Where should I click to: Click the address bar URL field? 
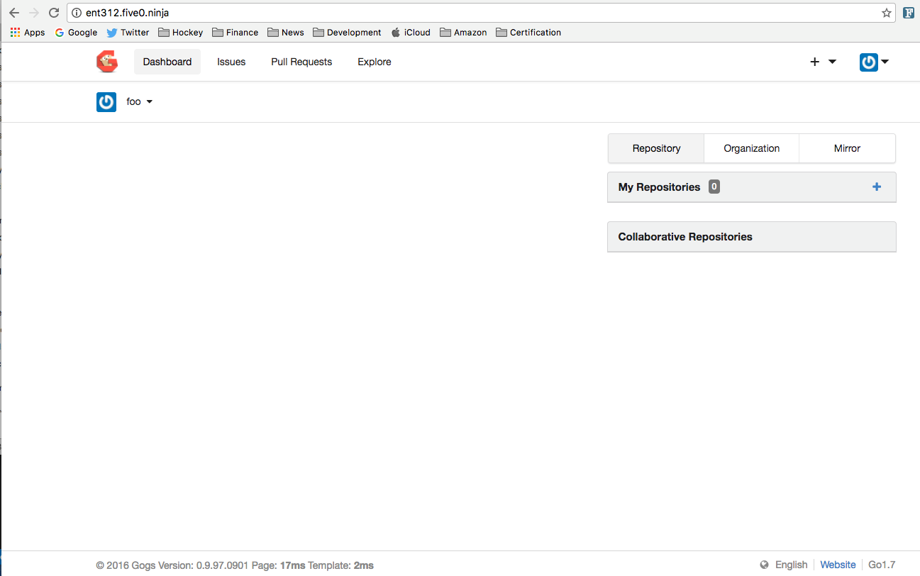click(x=481, y=13)
